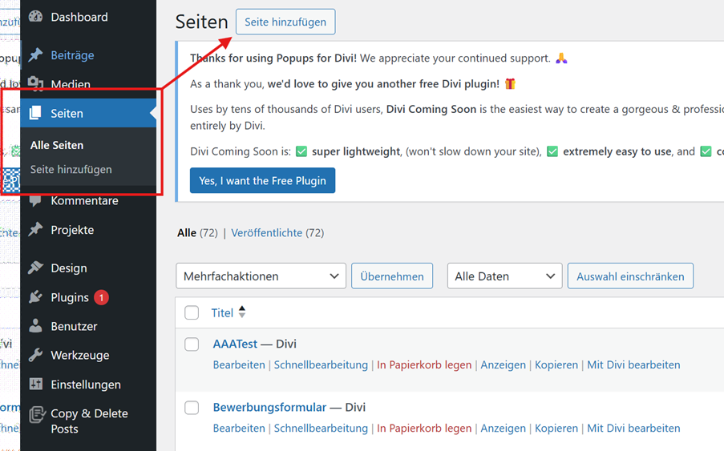Click the Dashboard palette icon
The width and height of the screenshot is (724, 451).
pos(35,17)
